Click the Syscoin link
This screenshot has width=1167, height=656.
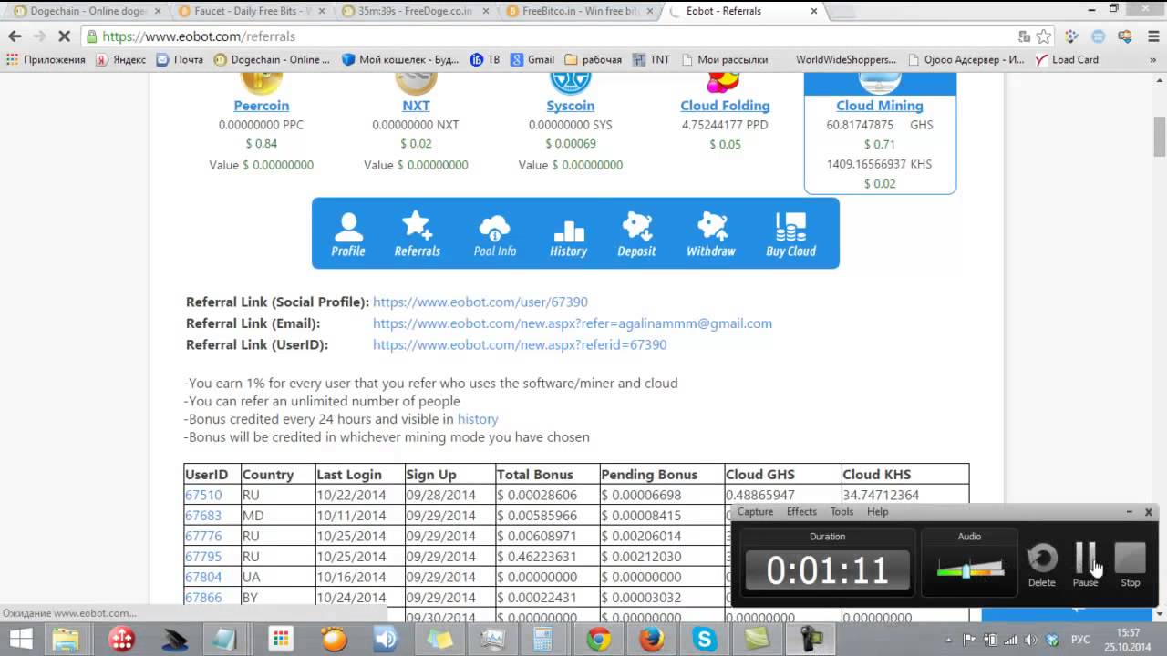tap(570, 106)
